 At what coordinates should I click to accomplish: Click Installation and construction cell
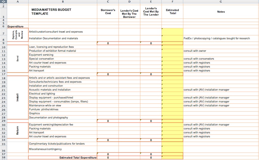click(63, 86)
